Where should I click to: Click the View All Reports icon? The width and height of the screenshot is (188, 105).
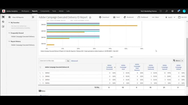10,17
